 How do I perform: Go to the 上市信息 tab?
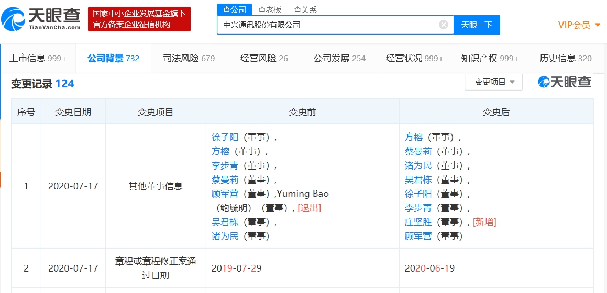pos(38,58)
